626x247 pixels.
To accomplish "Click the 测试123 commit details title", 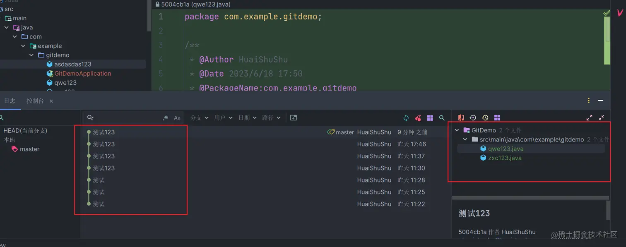I will [x=474, y=213].
